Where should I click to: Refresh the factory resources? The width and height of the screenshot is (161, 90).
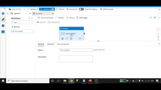[x=60, y=9]
